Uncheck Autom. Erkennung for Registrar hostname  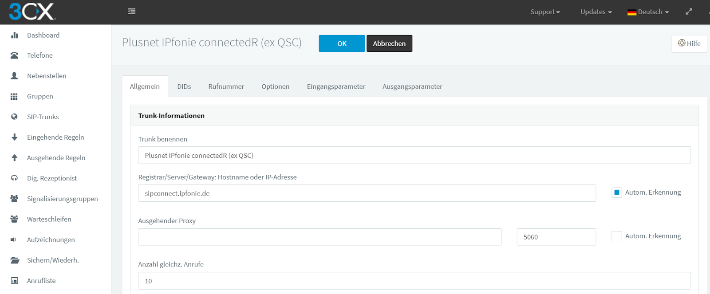pos(617,192)
